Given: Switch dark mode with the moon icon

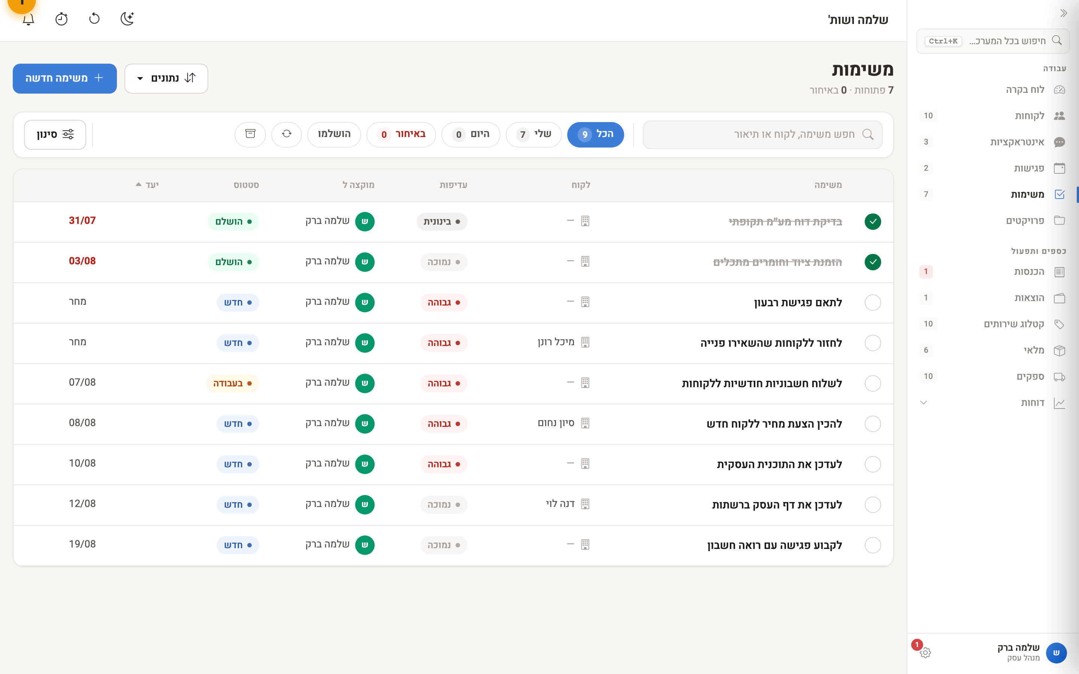Looking at the screenshot, I should 127,19.
